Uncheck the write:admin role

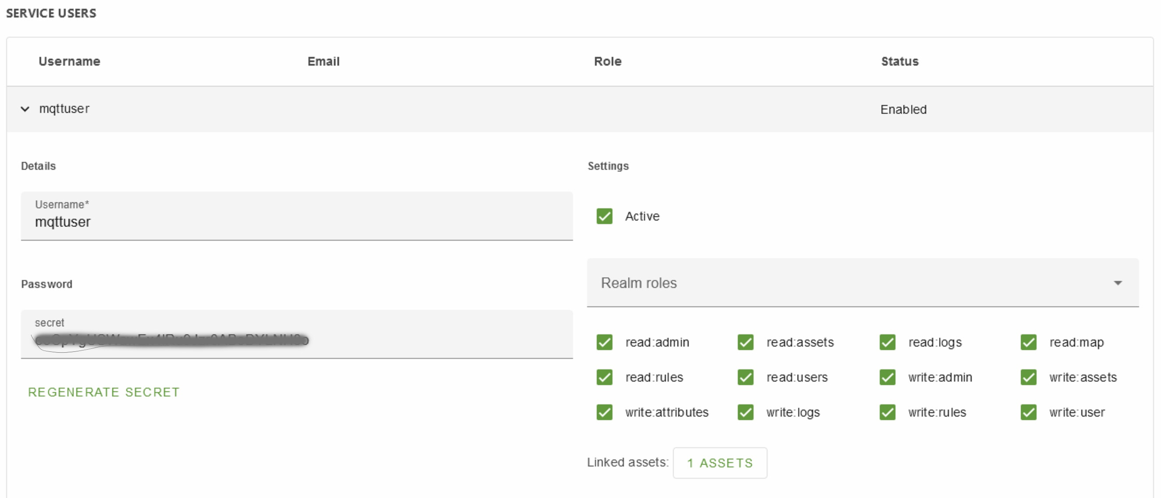tap(887, 377)
